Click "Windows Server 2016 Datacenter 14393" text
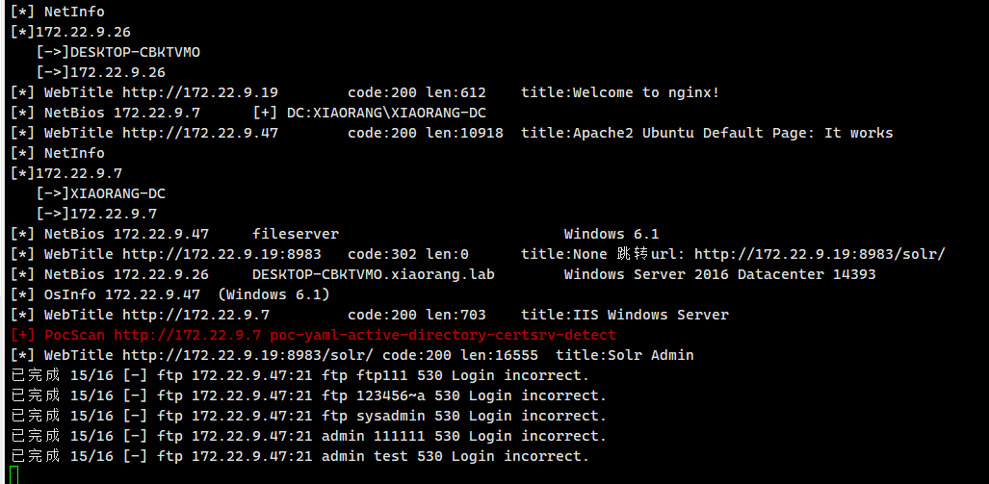 coord(719,274)
